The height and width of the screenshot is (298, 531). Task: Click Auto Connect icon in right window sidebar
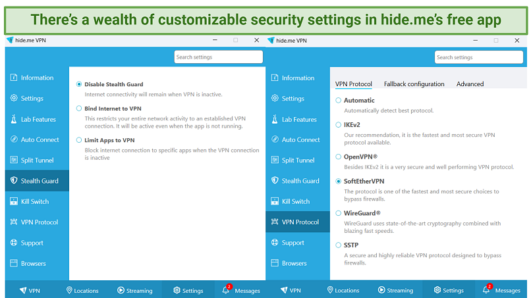275,139
